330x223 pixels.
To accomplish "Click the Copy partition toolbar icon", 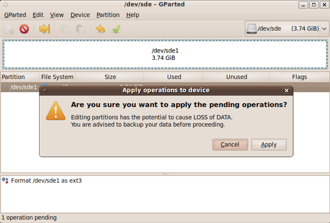I will point(65,29).
